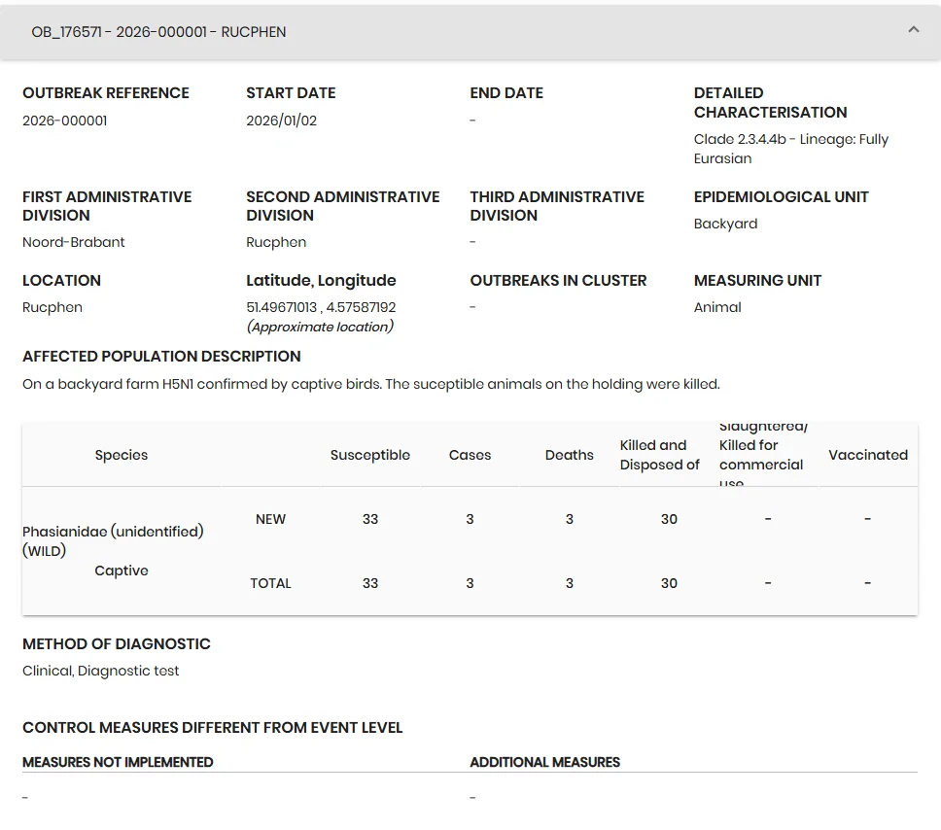Click Slaughtered/Killed for commercial use header
Image resolution: width=941 pixels, height=830 pixels.
click(763, 455)
